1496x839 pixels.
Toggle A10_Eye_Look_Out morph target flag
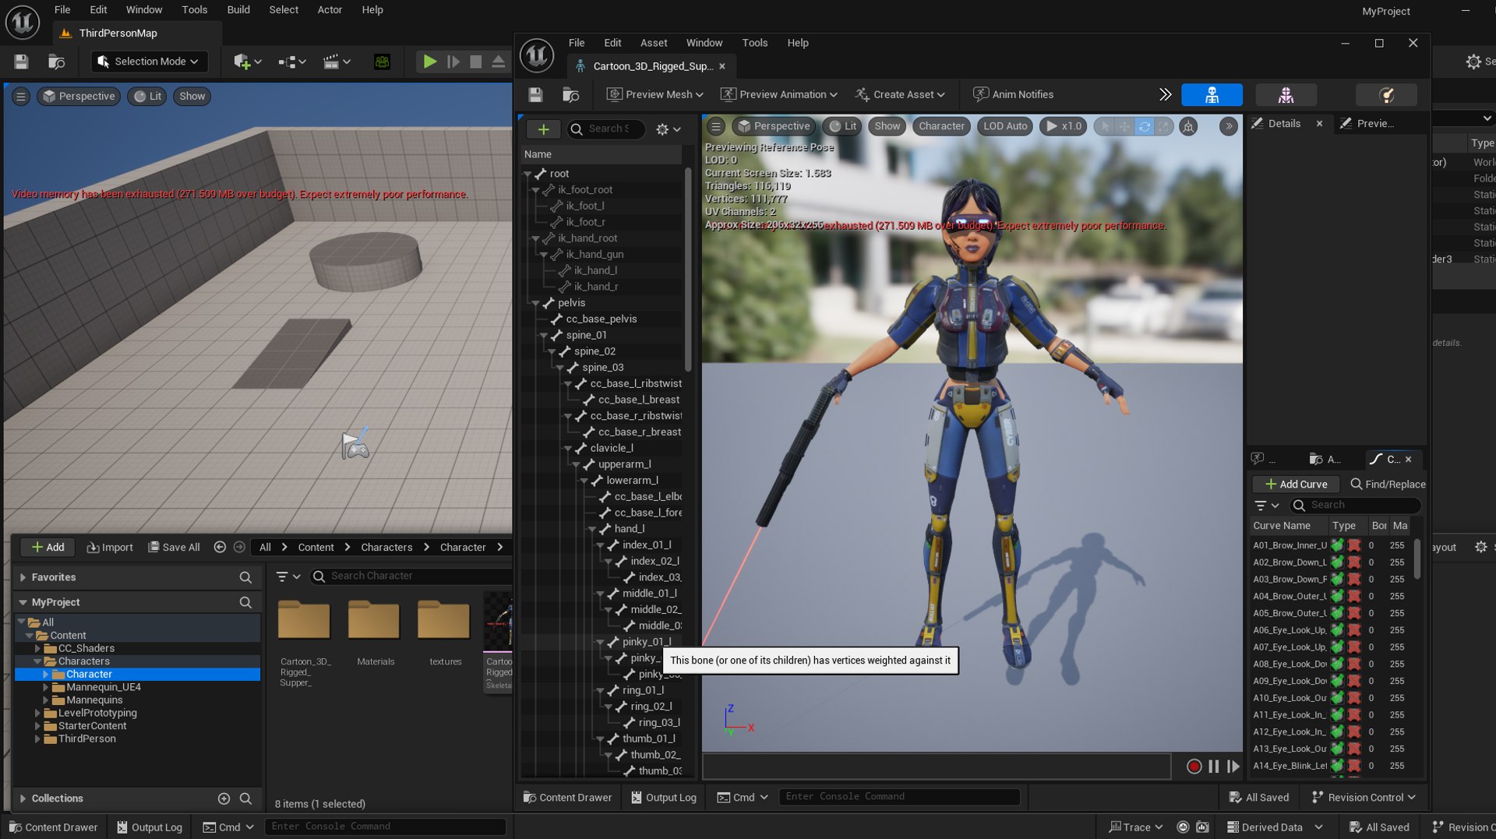click(x=1337, y=698)
